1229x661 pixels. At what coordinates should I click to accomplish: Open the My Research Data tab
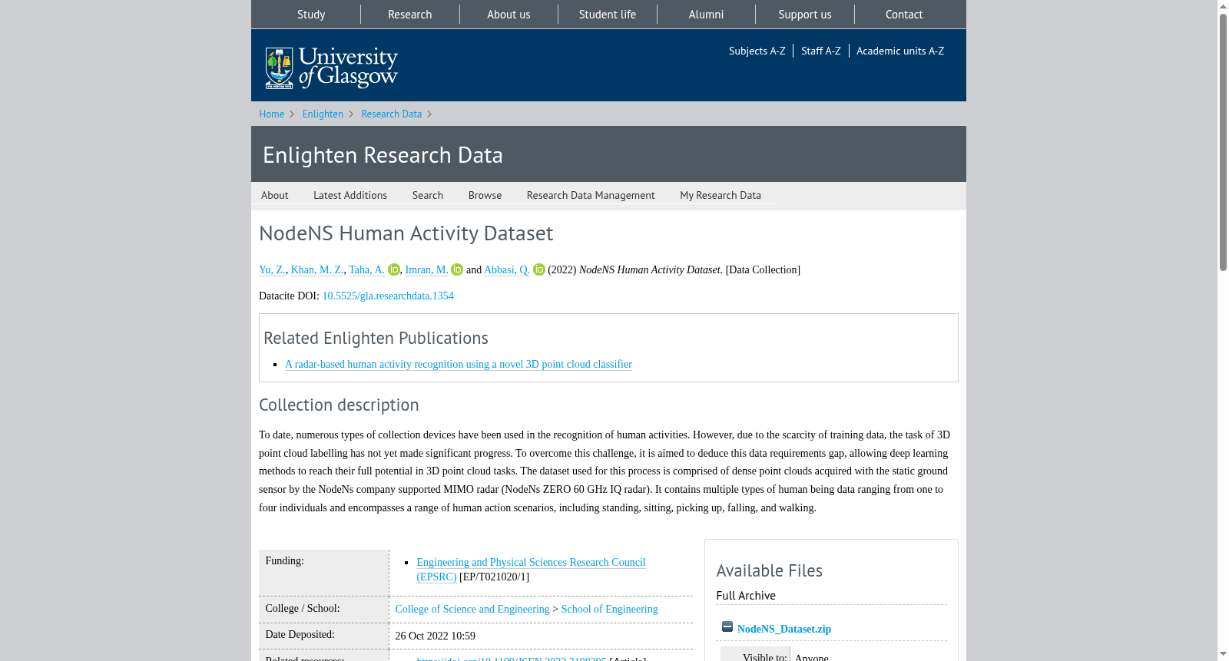click(x=721, y=195)
